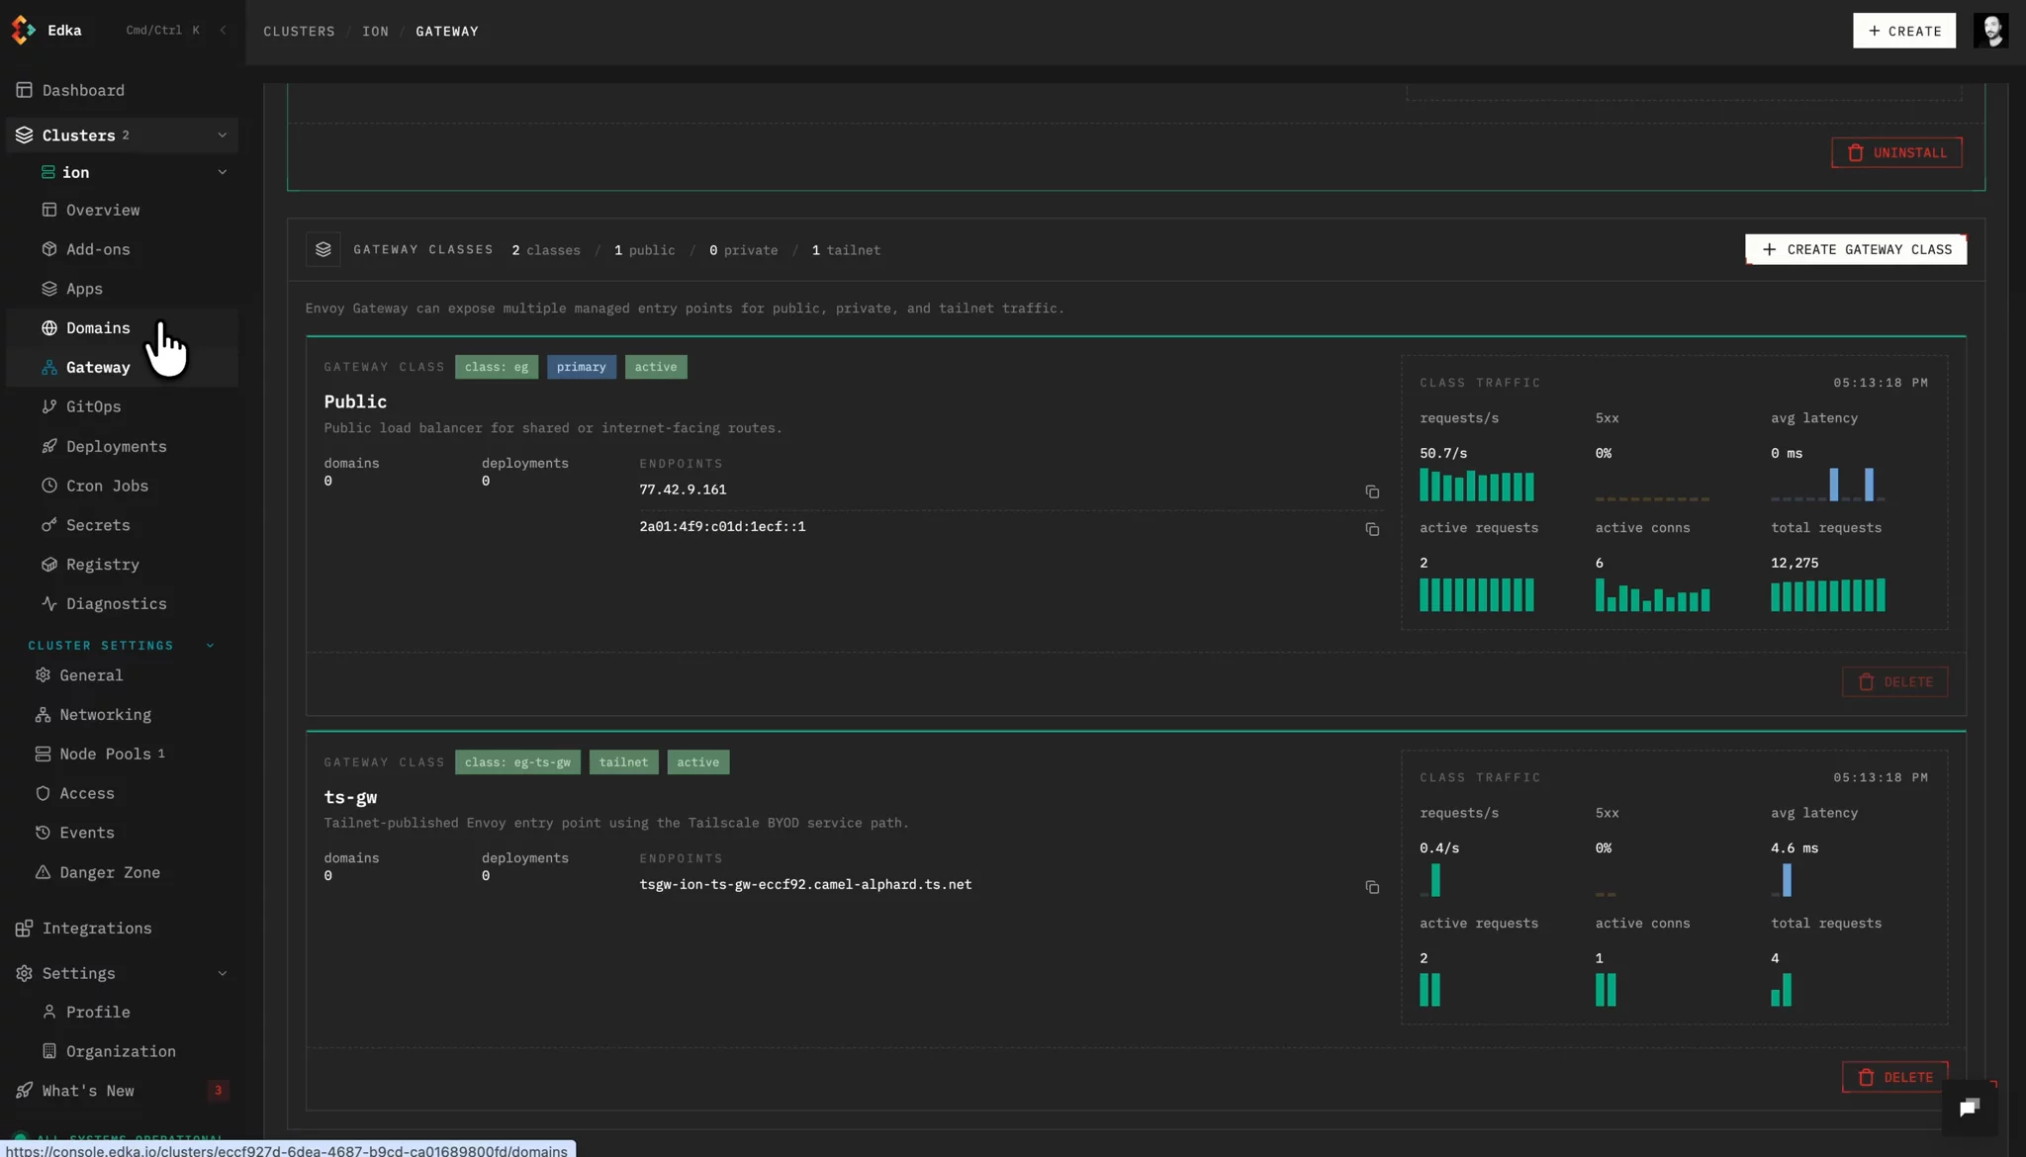Click the Cmd/Ctrl K search shortcut
This screenshot has width=2026, height=1157.
[162, 31]
